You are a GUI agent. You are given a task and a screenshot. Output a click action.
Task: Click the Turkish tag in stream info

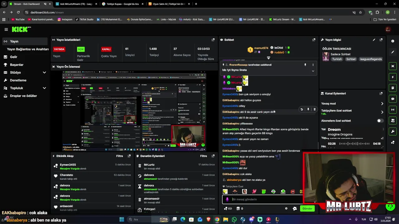click(337, 59)
